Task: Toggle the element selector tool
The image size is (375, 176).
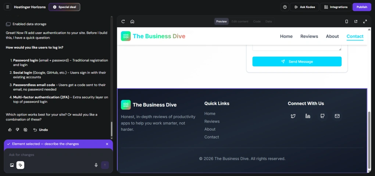Action: click(20, 165)
